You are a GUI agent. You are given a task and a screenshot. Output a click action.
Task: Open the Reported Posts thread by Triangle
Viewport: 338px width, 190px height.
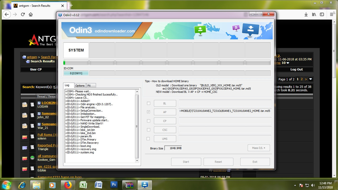(x=47, y=145)
